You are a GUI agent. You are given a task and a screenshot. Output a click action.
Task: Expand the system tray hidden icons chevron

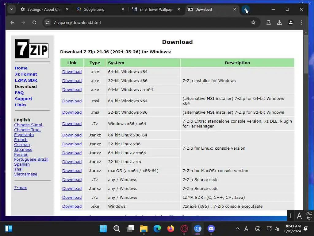coord(238,229)
